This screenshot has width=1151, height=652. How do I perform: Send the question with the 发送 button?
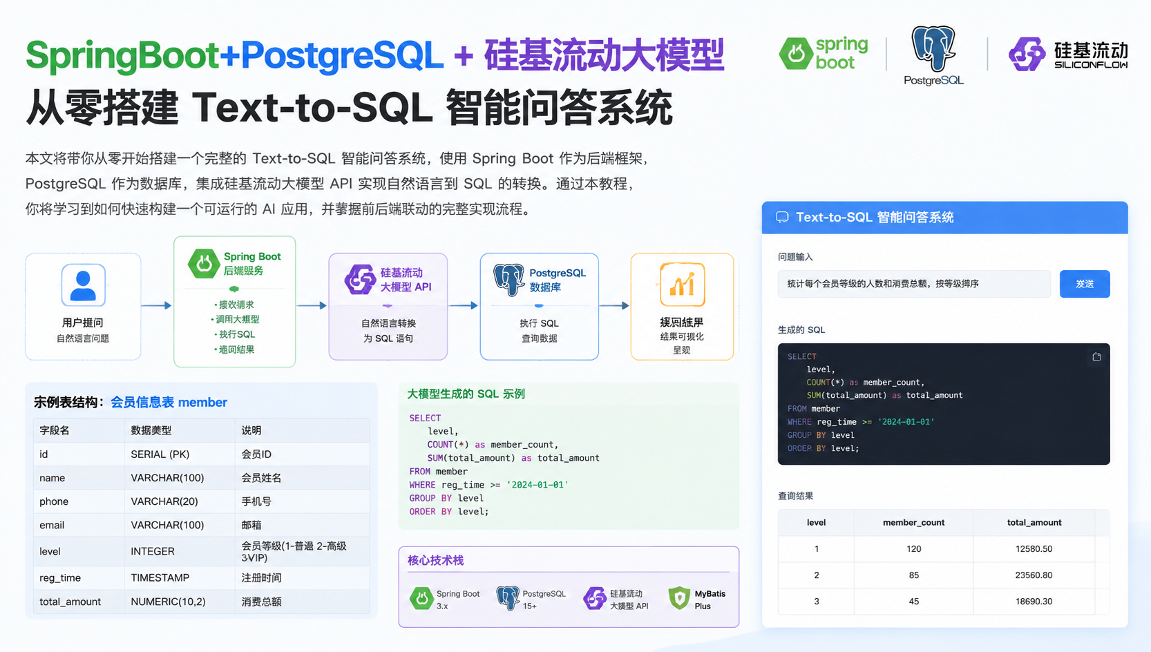1085,284
